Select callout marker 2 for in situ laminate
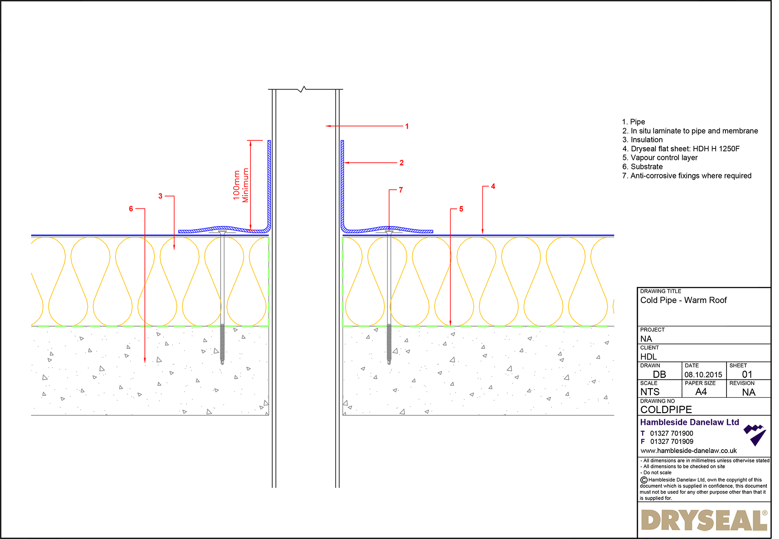Image resolution: width=779 pixels, height=539 pixels. pos(401,162)
